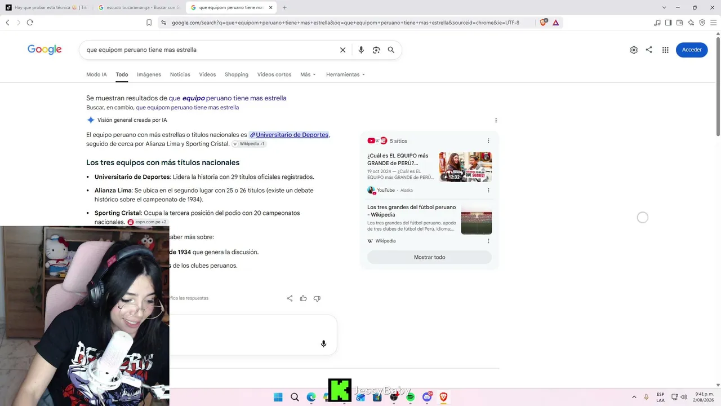721x406 pixels.
Task: Open Brave Wallet
Action: point(679,23)
